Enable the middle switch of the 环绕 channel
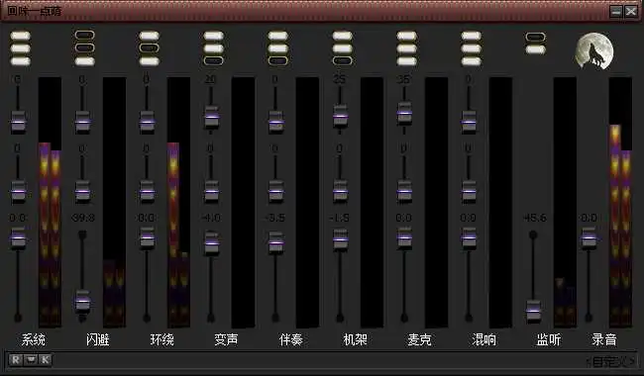644x376 pixels. tap(149, 47)
